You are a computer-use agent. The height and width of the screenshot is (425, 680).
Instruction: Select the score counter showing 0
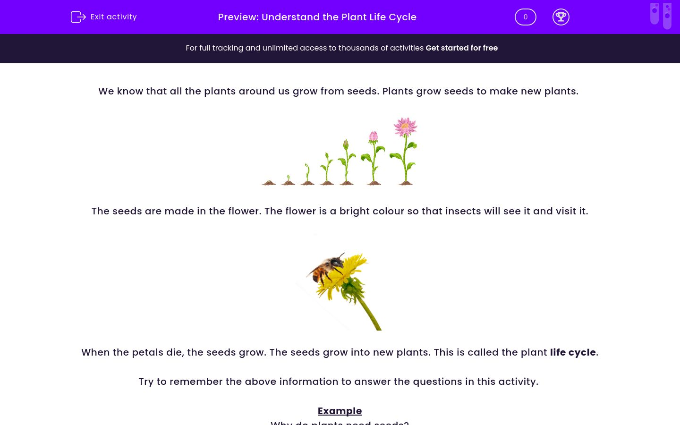pos(525,17)
